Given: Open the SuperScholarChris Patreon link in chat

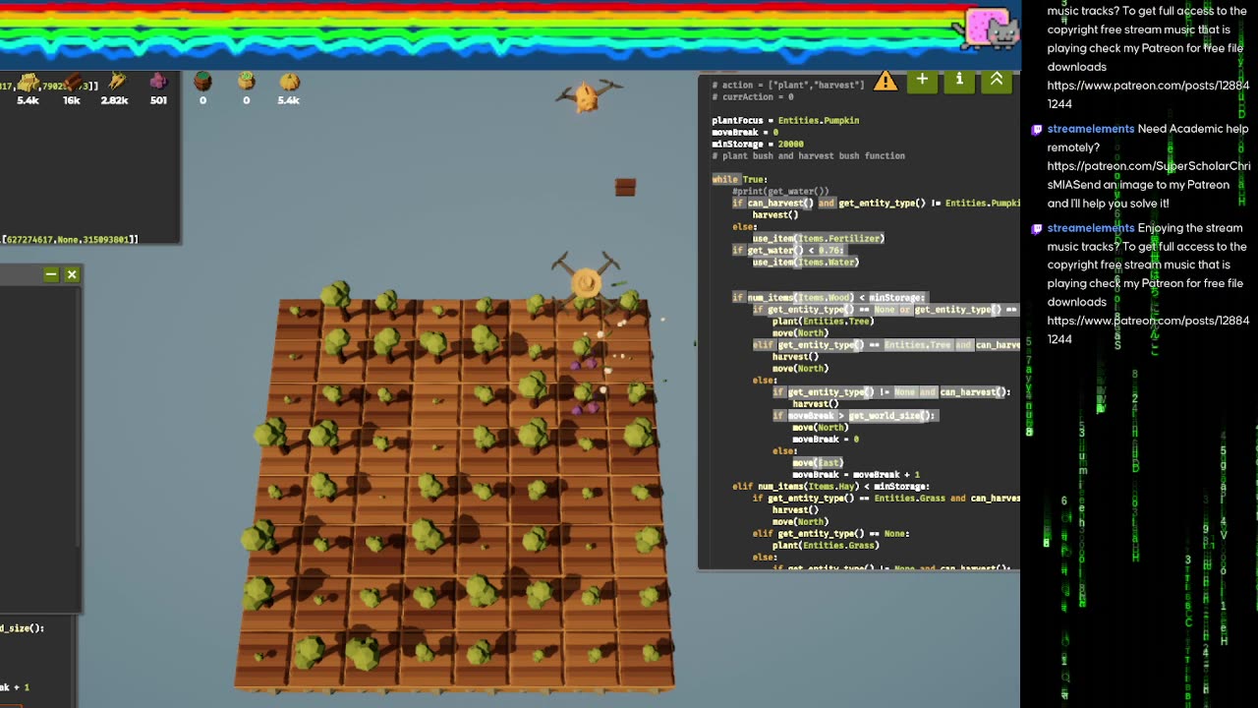Looking at the screenshot, I should point(1148,175).
